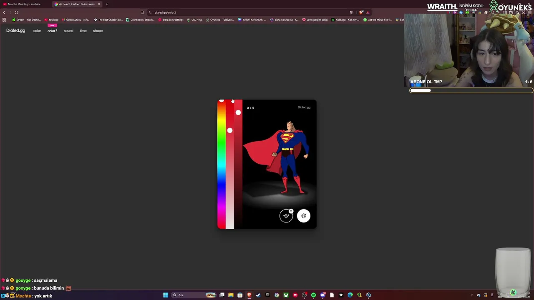Submit the guess with the round white button
534x300 pixels.
(x=304, y=216)
